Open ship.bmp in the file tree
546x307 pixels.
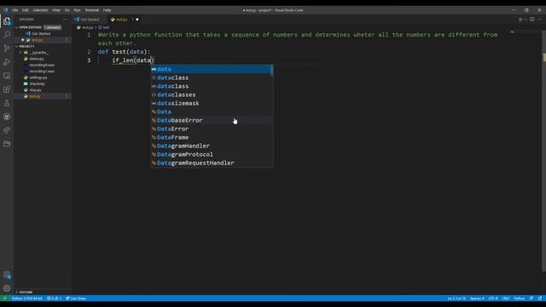(37, 84)
